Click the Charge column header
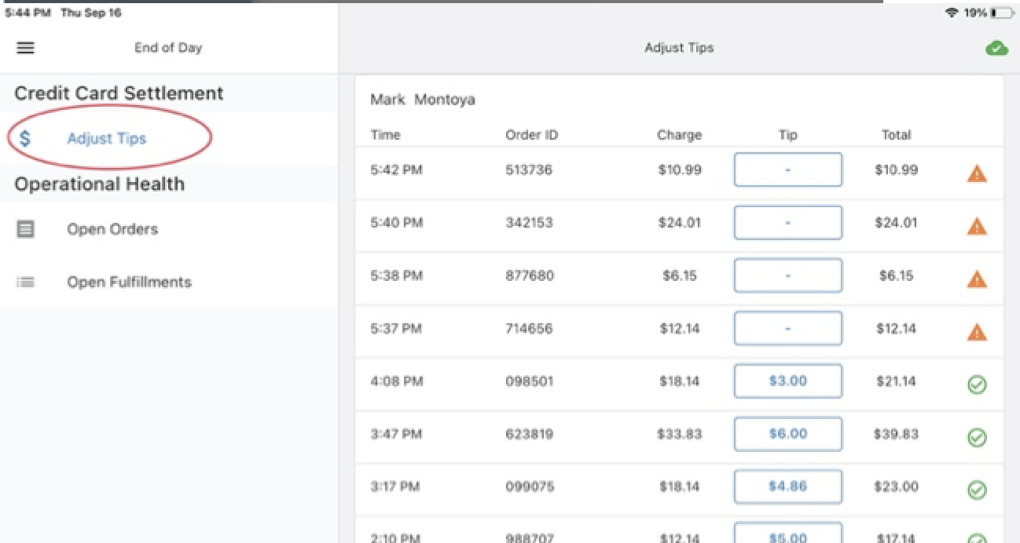Image resolution: width=1020 pixels, height=543 pixels. 679,135
